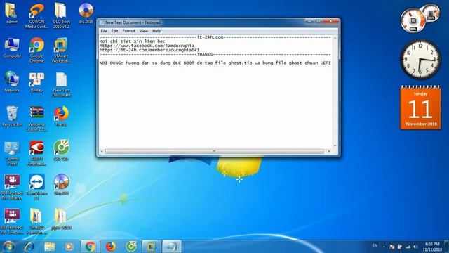Viewport: 449px width, 253px height.
Task: Launch Windows Media Player from taskbar
Action: (69, 247)
